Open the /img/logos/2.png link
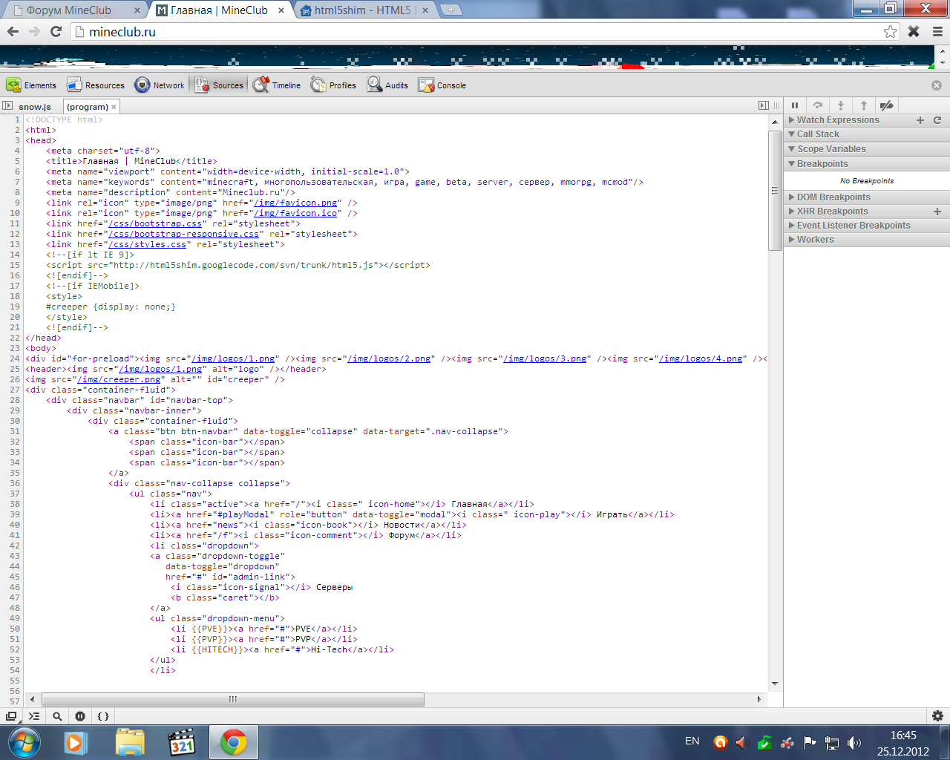 coord(389,358)
